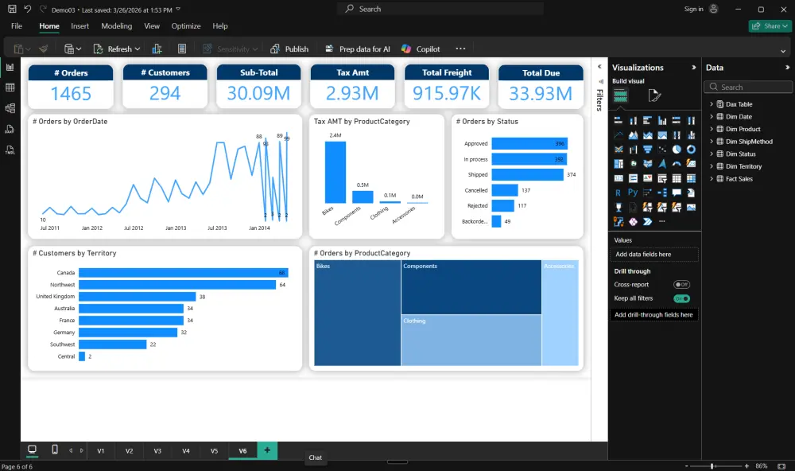Click the user account avatar icon
This screenshot has height=471, width=795.
pyautogui.click(x=713, y=9)
